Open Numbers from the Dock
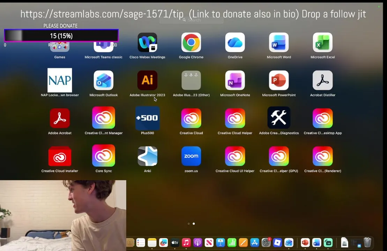 (x=232, y=243)
